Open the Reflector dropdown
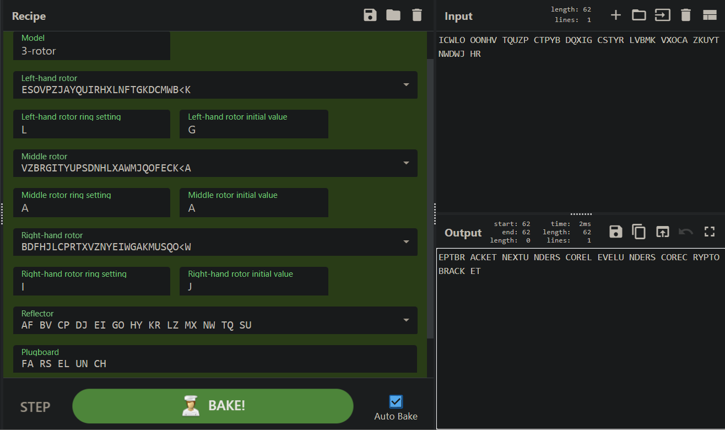This screenshot has width=725, height=430. point(406,320)
